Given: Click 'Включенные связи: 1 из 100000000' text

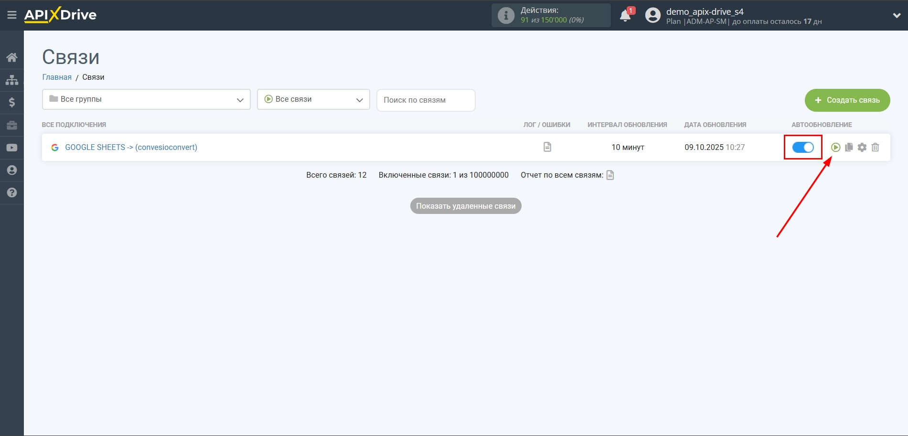Looking at the screenshot, I should tap(444, 175).
